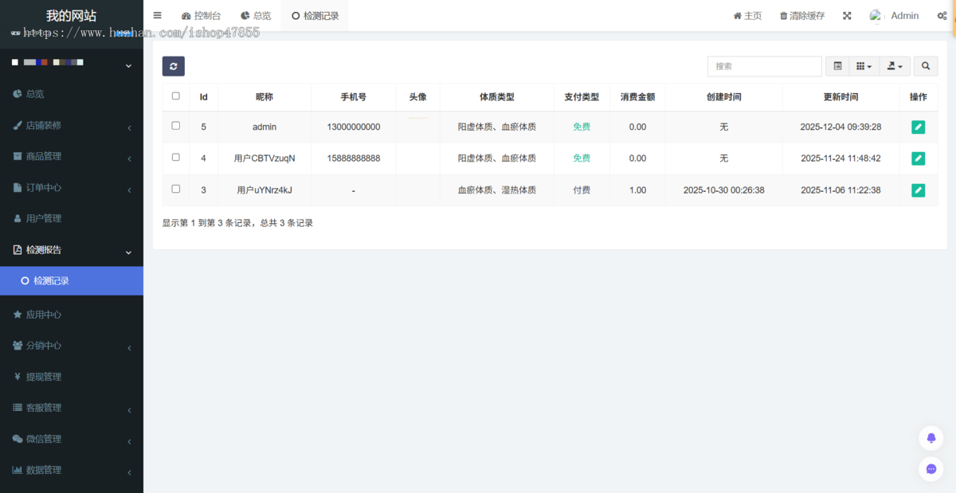Open the purple chat bubble
This screenshot has height=493, width=956.
tap(931, 469)
